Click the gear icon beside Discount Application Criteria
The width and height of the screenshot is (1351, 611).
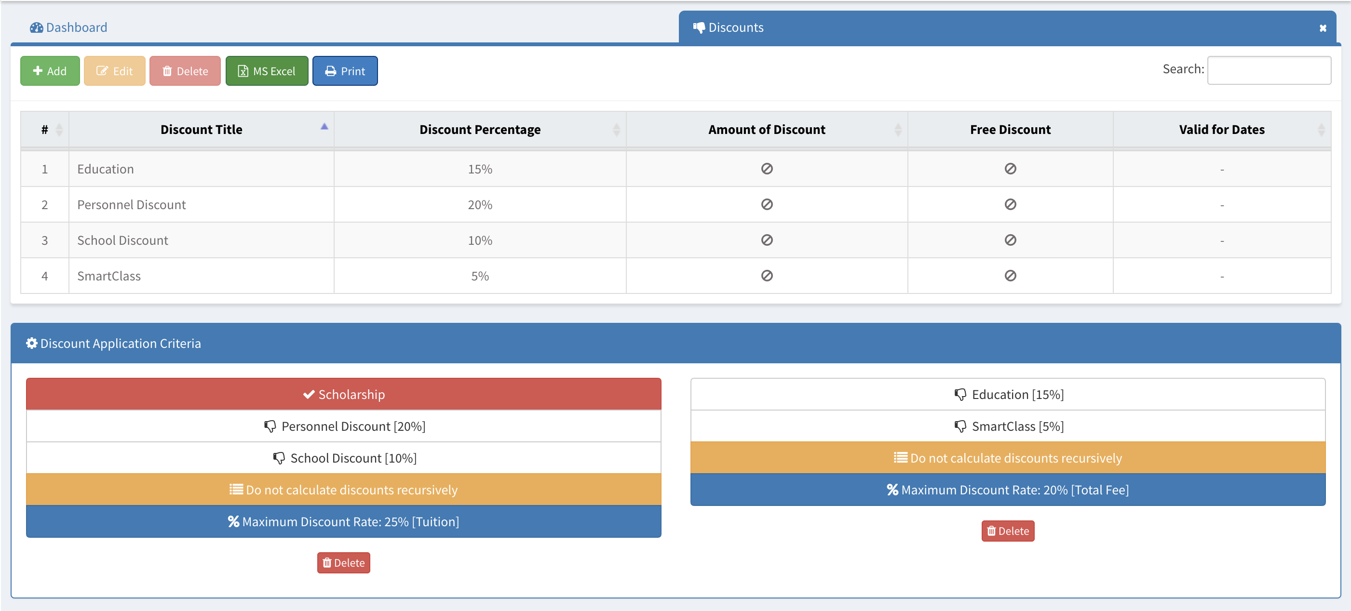(x=31, y=343)
